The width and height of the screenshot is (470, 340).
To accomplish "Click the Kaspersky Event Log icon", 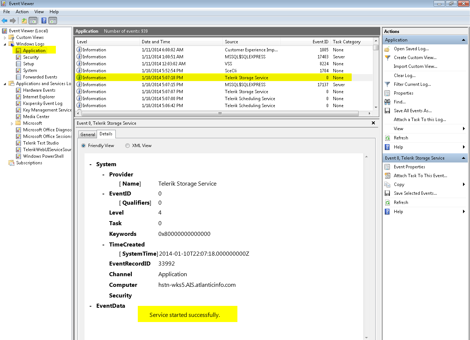I will (19, 103).
